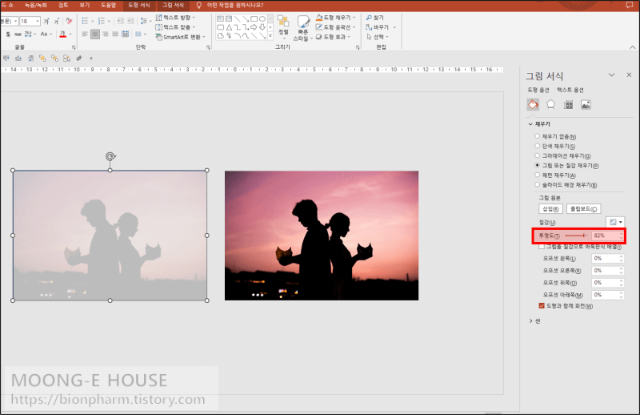The height and width of the screenshot is (415, 640).
Task: Open the font color red swatch
Action: point(62,34)
